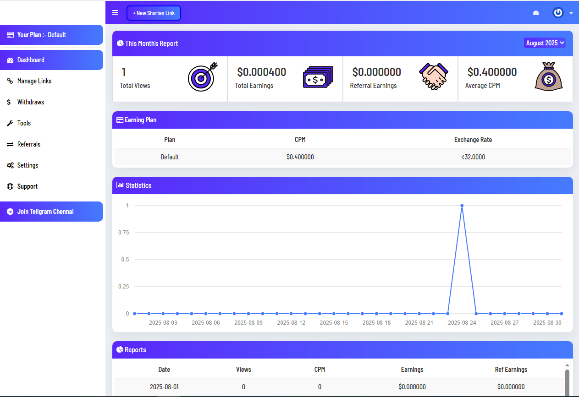Click the Views column header in Reports

(x=243, y=370)
